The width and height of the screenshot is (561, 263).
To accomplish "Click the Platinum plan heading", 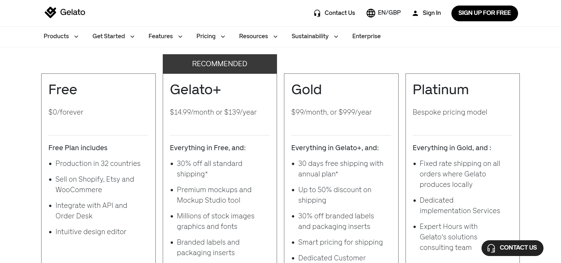I will [441, 90].
